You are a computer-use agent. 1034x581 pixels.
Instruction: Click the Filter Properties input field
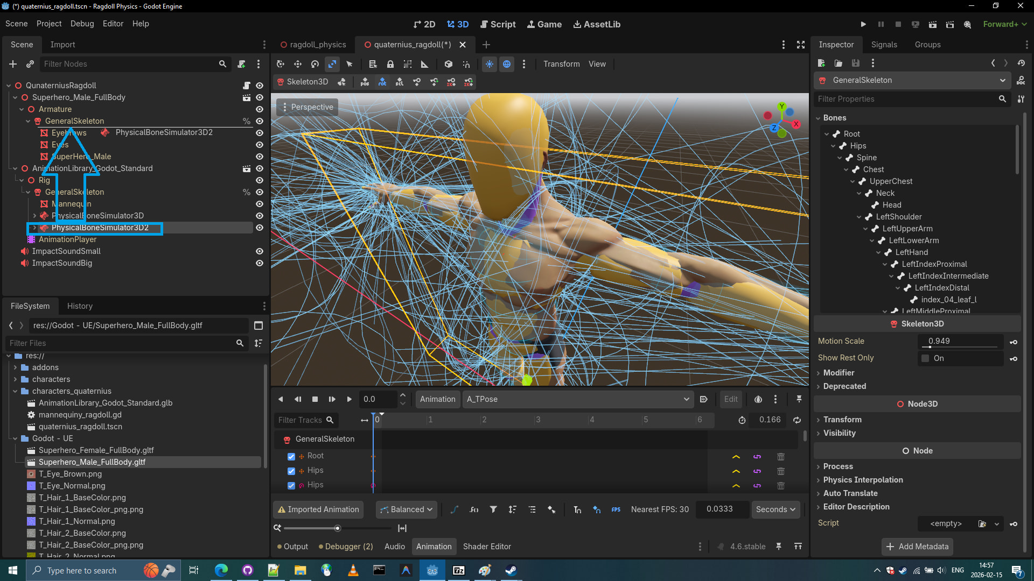[x=905, y=99]
